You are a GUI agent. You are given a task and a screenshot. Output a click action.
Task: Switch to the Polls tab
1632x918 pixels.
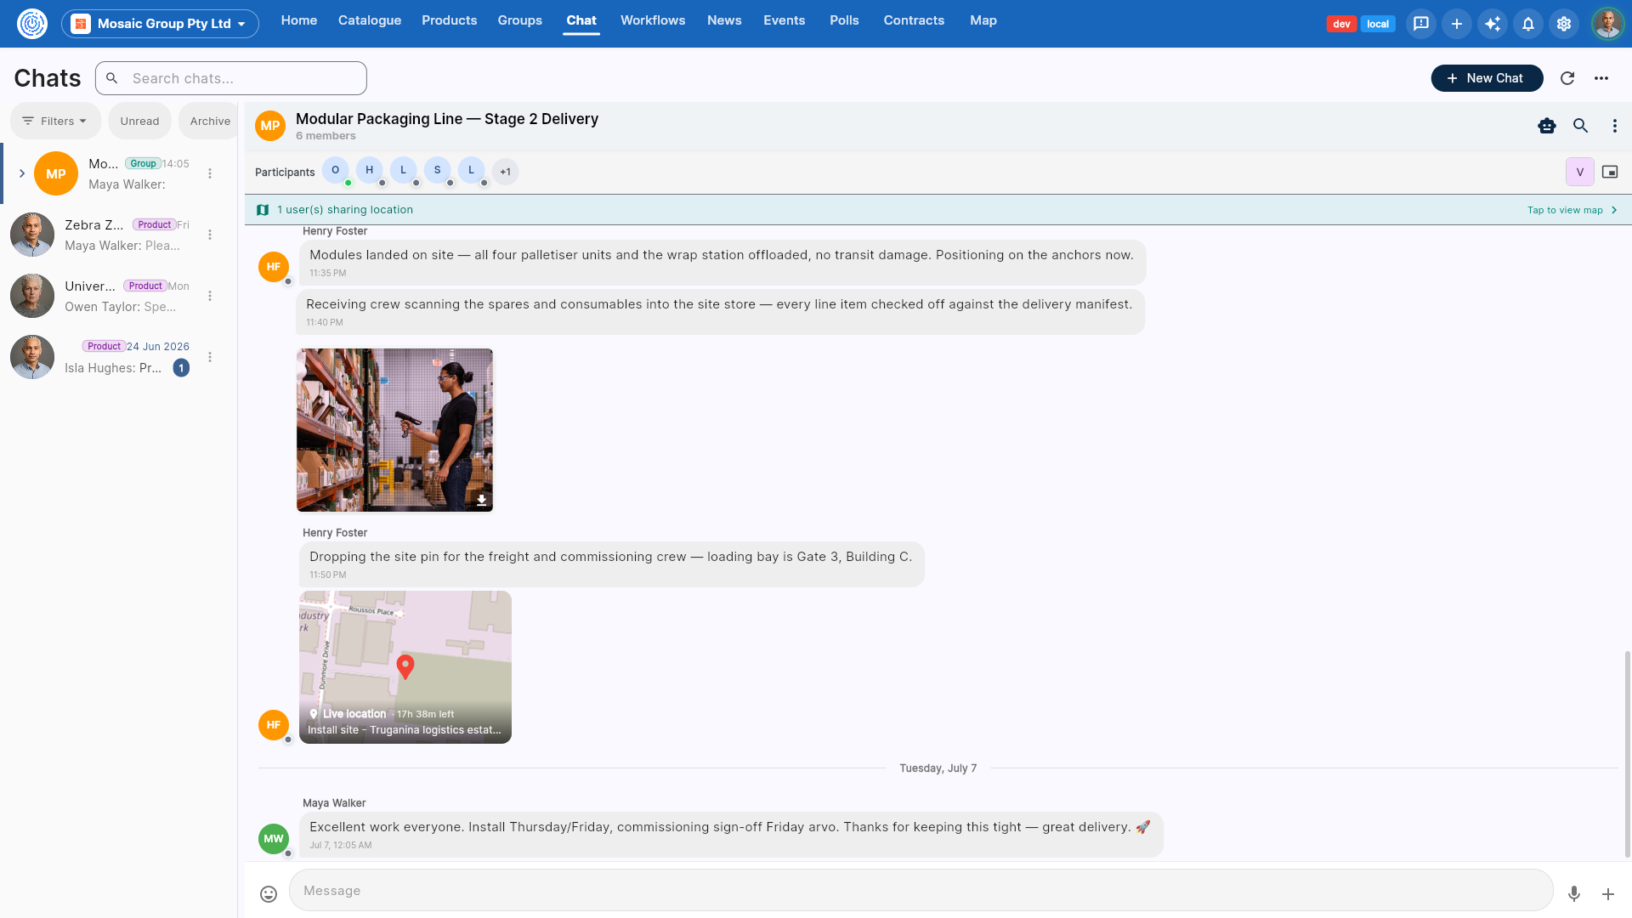point(845,20)
